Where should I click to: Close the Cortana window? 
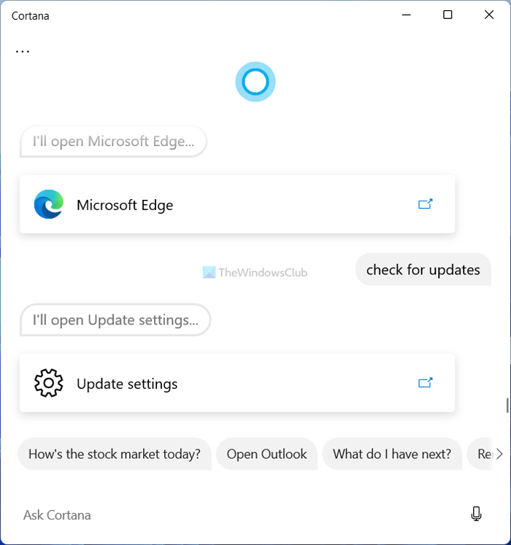[x=488, y=15]
